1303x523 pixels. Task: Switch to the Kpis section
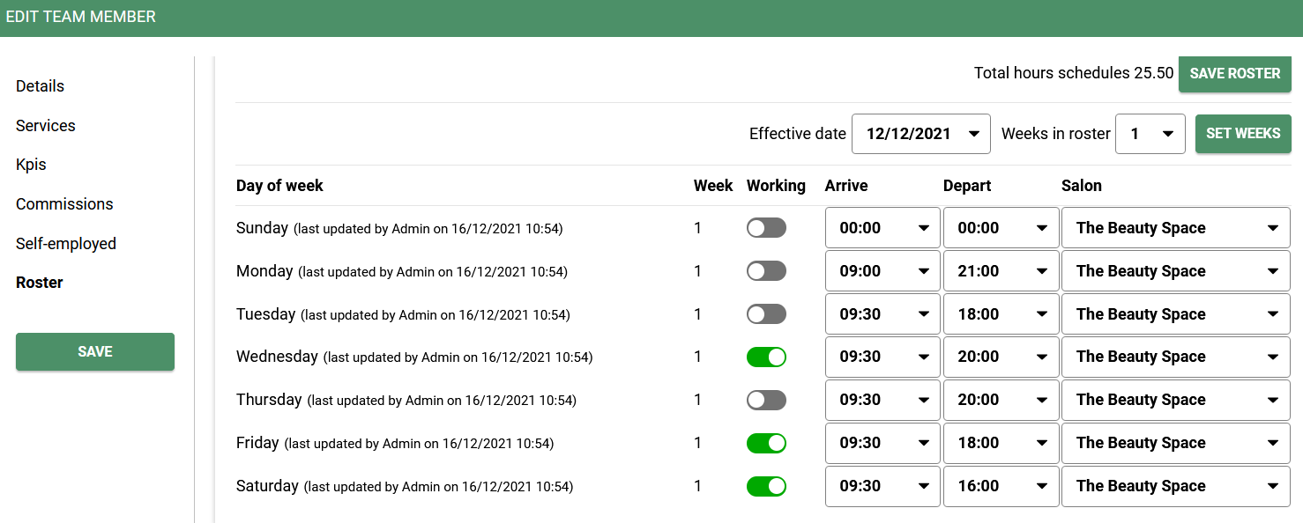(x=31, y=165)
